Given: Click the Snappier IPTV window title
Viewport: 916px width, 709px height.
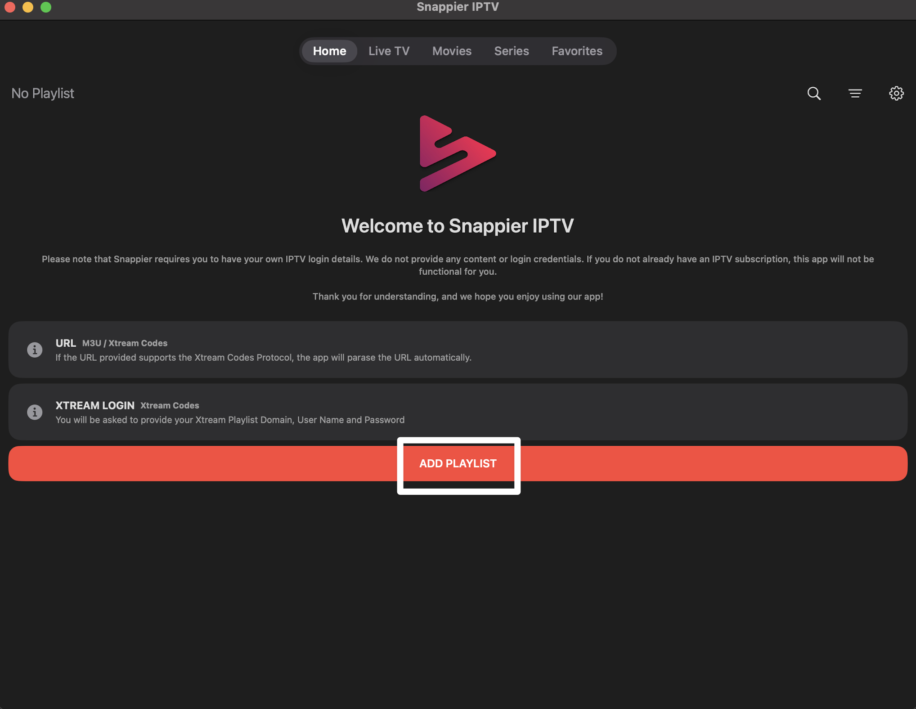Looking at the screenshot, I should pos(457,7).
